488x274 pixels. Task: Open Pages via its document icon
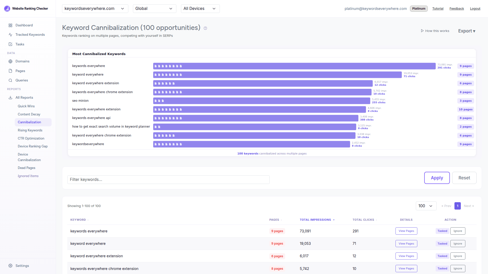pyautogui.click(x=10, y=71)
